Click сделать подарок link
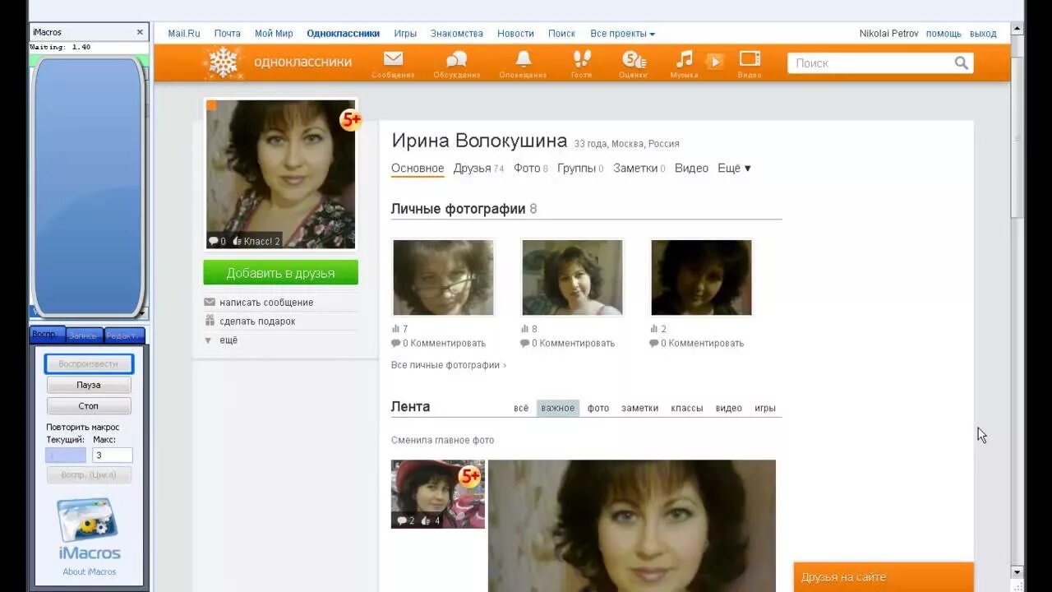This screenshot has width=1052, height=592. [x=257, y=321]
